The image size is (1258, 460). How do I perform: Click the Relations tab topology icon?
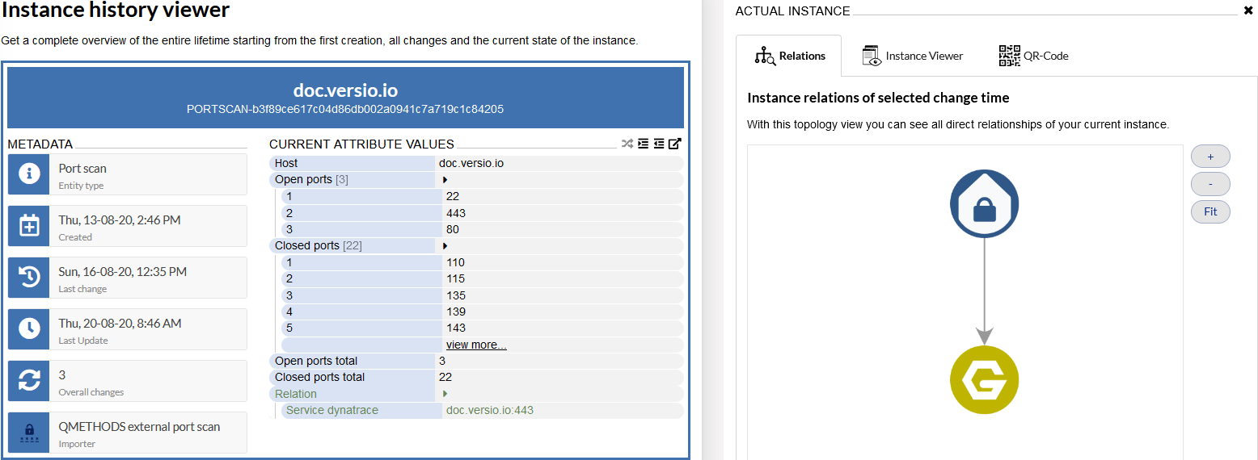tap(765, 56)
